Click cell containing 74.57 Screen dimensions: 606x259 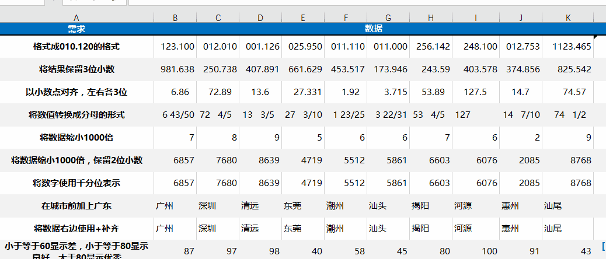point(567,92)
